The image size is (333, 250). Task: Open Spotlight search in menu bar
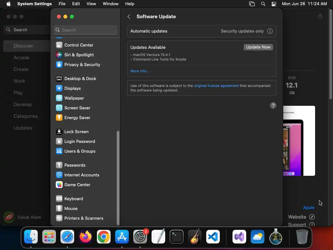(263, 4)
